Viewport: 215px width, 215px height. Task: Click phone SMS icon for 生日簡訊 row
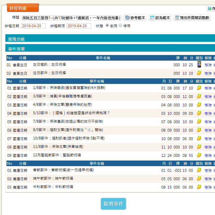199,65
